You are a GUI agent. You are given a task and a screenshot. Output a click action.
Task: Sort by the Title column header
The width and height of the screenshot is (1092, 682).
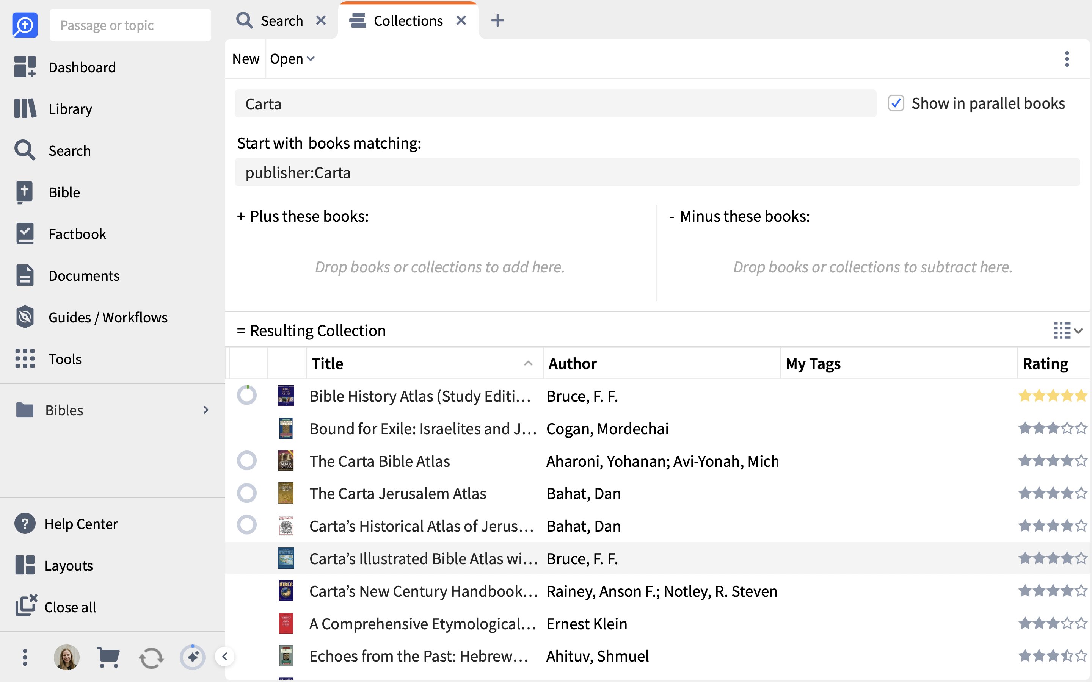coord(425,364)
